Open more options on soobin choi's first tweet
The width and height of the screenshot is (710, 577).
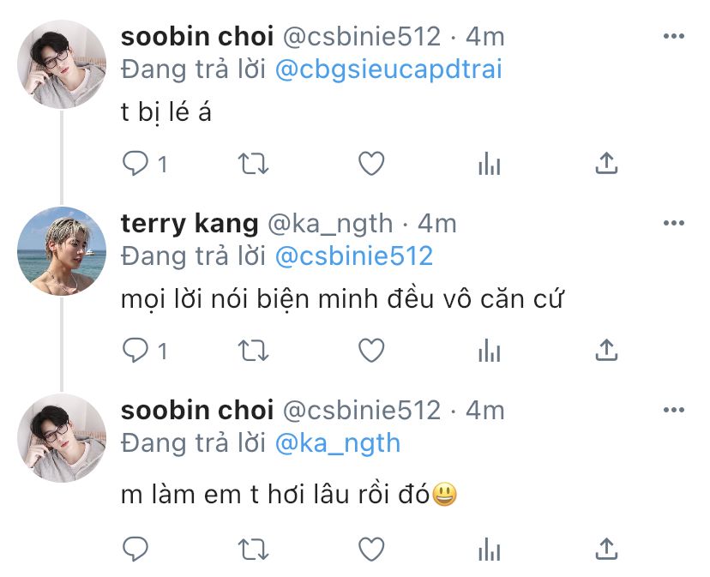coord(674,36)
